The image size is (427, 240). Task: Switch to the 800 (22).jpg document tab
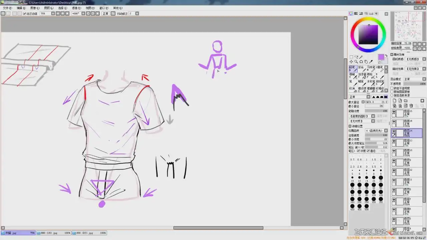(89, 233)
